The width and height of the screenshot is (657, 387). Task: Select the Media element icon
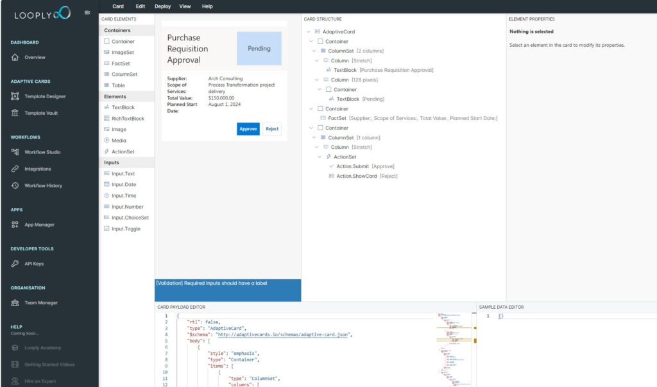pyautogui.click(x=106, y=140)
